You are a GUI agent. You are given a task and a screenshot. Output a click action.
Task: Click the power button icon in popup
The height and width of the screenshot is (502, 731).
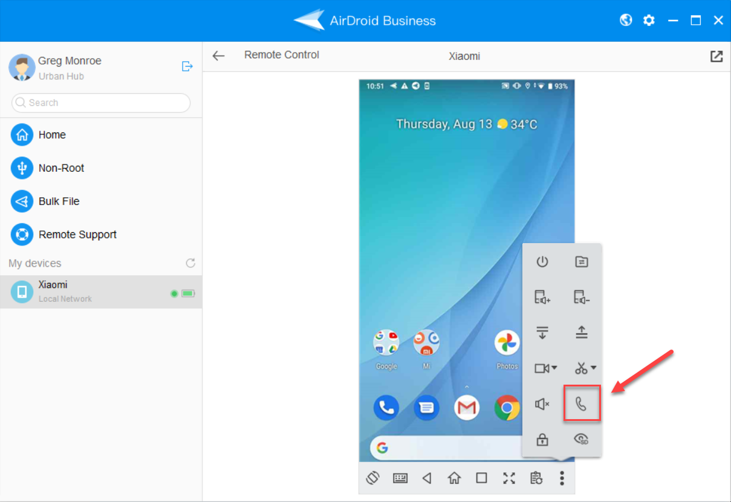click(x=542, y=262)
